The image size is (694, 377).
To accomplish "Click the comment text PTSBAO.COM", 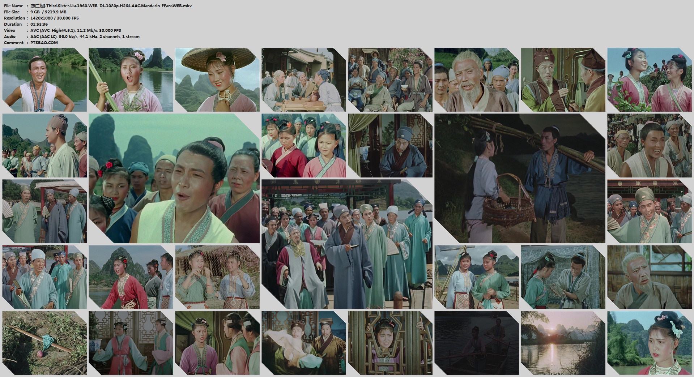I will click(44, 43).
